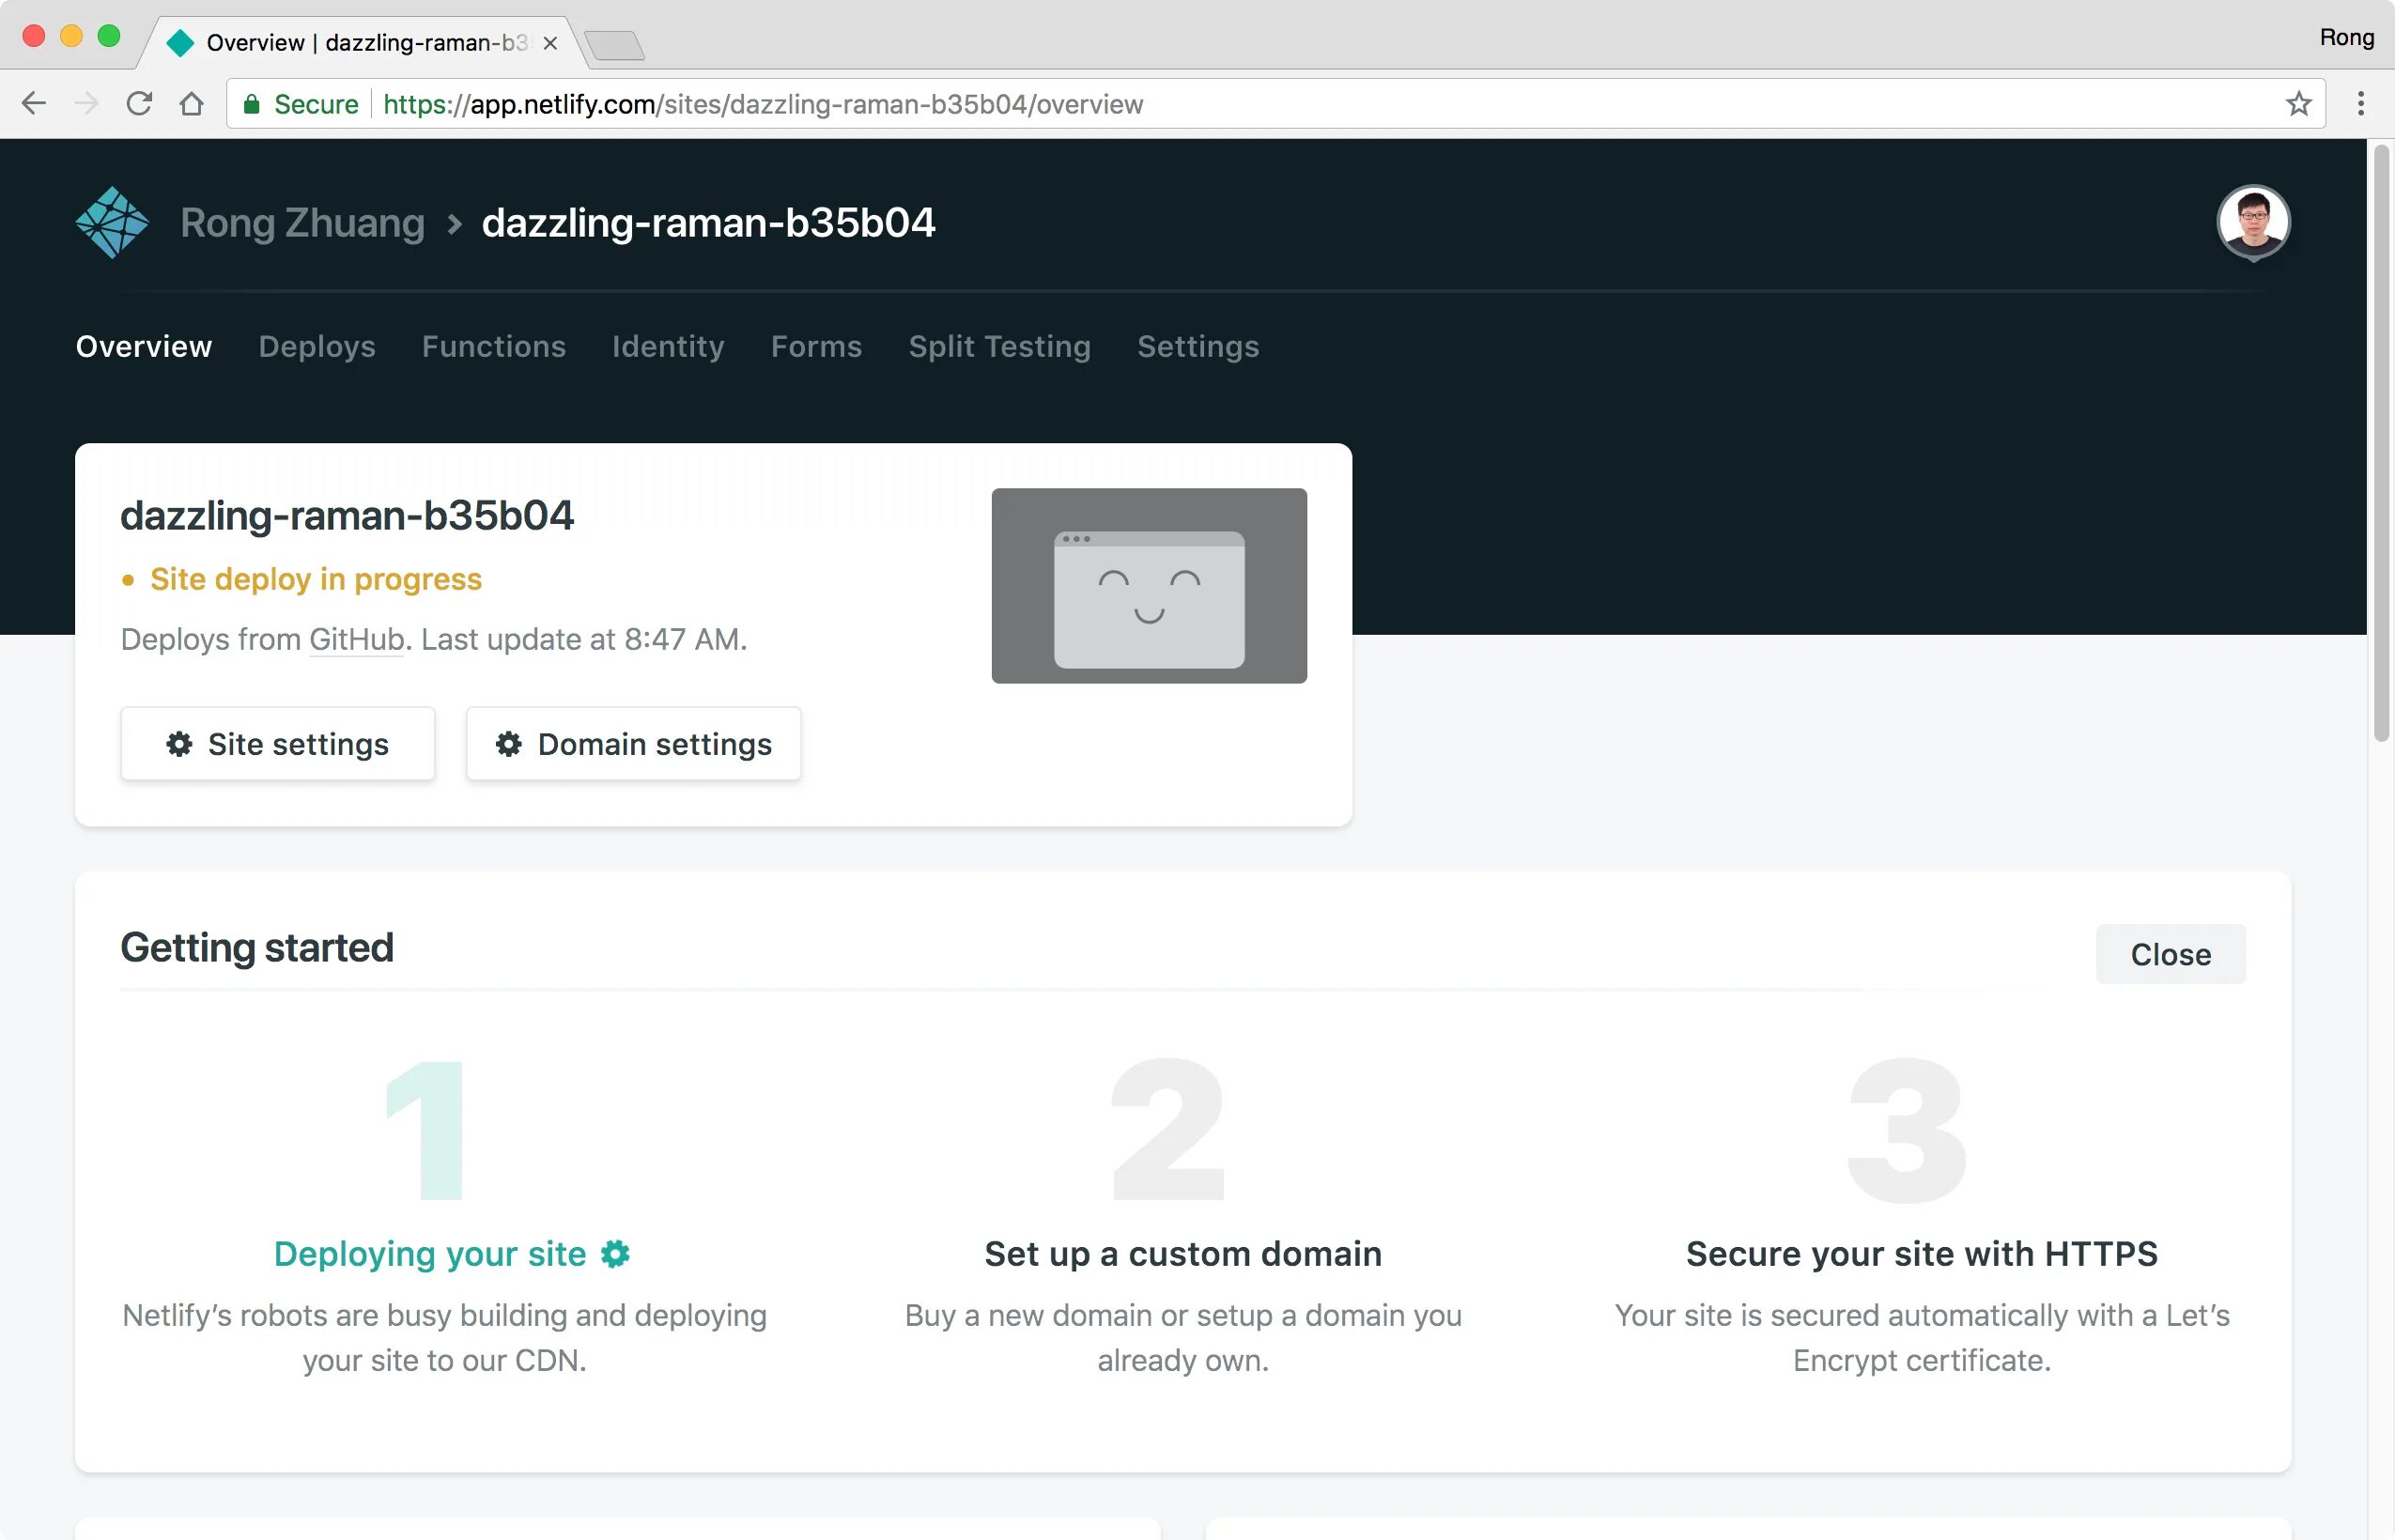Close the Overview browser tab
Image resolution: width=2395 pixels, height=1540 pixels.
pos(550,43)
